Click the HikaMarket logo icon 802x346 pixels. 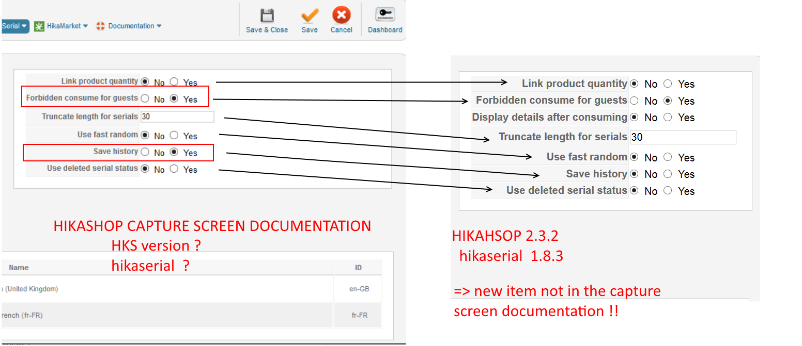(39, 26)
